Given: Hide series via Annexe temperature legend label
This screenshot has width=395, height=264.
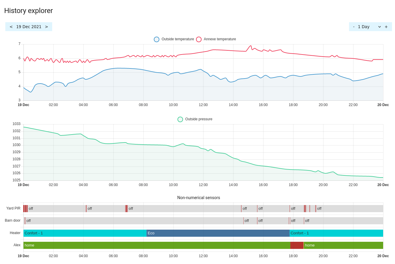Looking at the screenshot, I should [x=220, y=39].
